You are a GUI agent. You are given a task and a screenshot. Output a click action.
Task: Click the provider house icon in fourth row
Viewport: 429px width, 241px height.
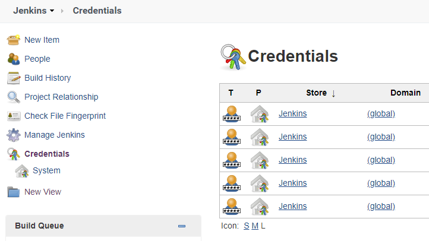260,183
